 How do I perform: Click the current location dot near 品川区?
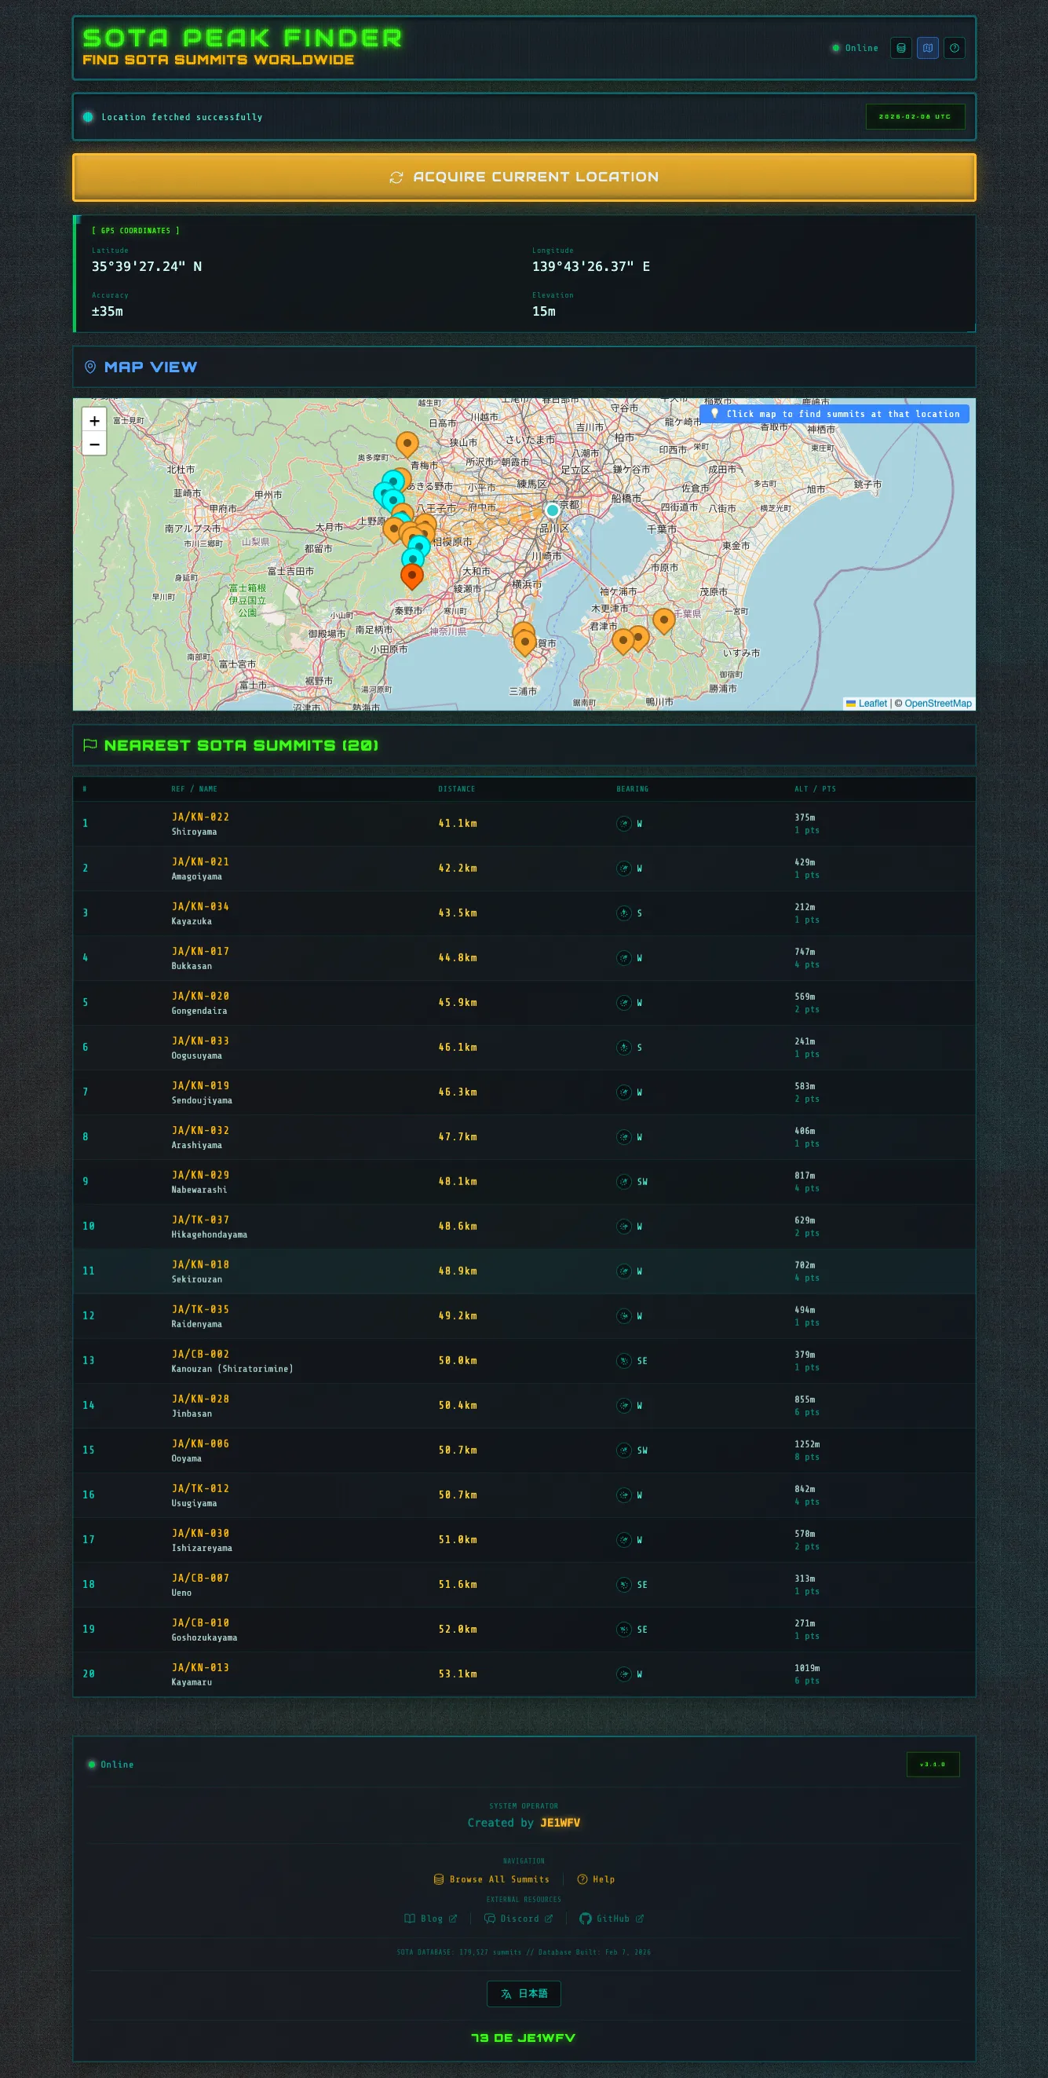pyautogui.click(x=552, y=510)
